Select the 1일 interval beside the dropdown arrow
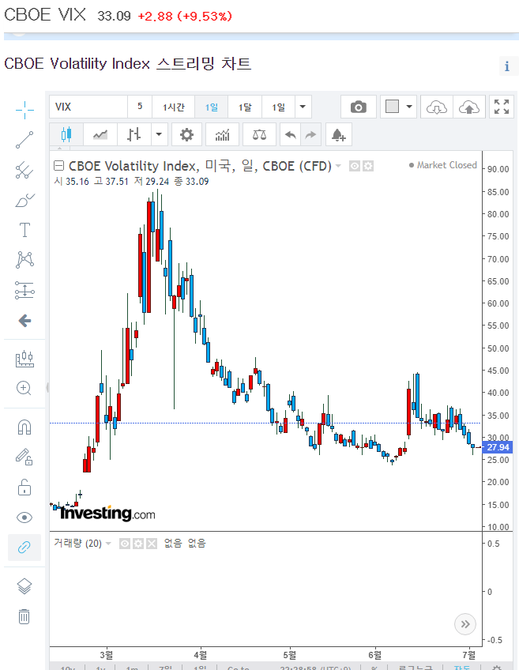 point(279,107)
